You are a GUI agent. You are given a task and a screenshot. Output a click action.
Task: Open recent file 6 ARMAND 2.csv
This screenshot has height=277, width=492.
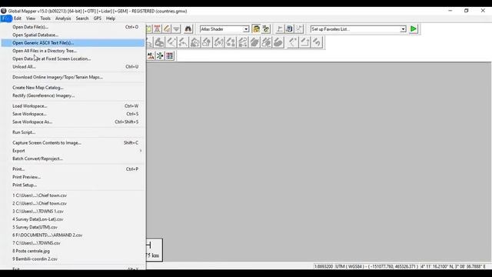[x=73, y=235]
